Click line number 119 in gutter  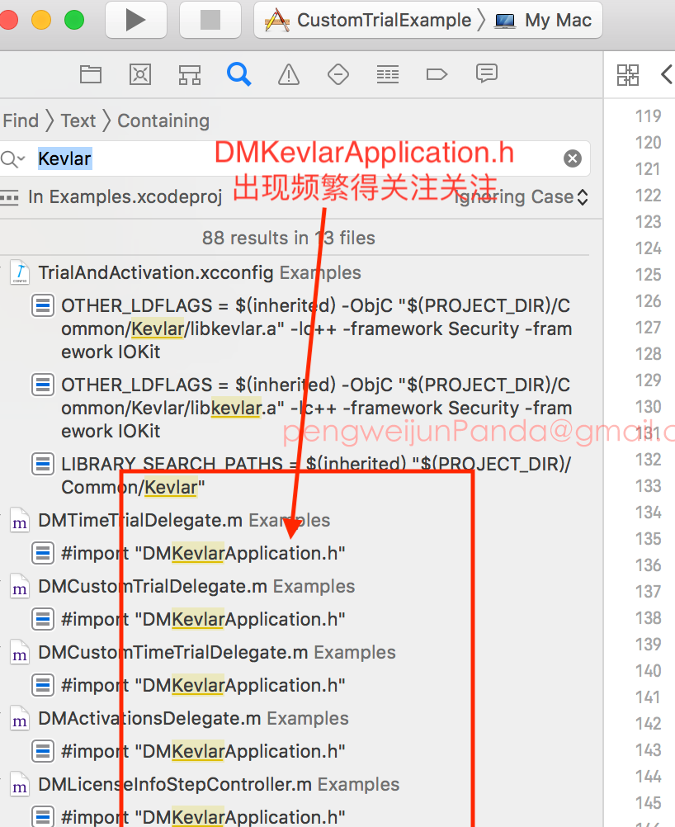point(648,116)
